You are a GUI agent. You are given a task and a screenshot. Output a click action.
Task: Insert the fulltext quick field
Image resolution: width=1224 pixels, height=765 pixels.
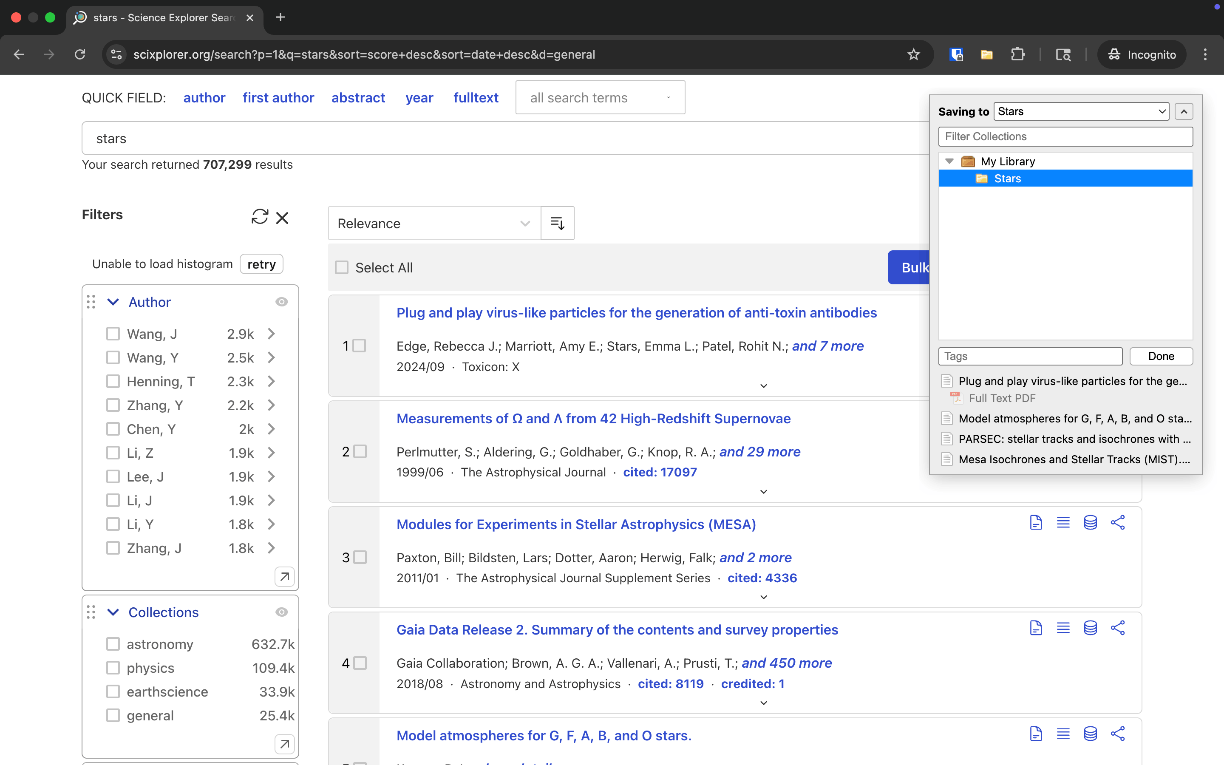coord(476,98)
